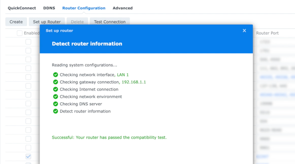Image resolution: width=295 pixels, height=164 pixels.
Task: Click the Router Port column header
Action: coord(267,33)
